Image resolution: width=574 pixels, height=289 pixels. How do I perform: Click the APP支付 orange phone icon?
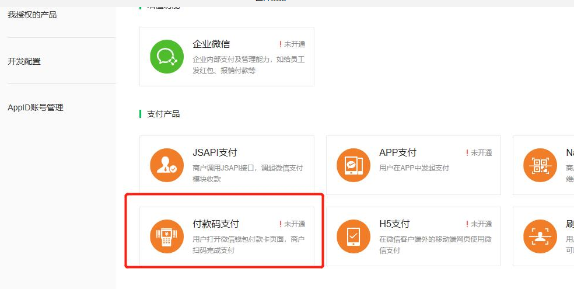(353, 165)
